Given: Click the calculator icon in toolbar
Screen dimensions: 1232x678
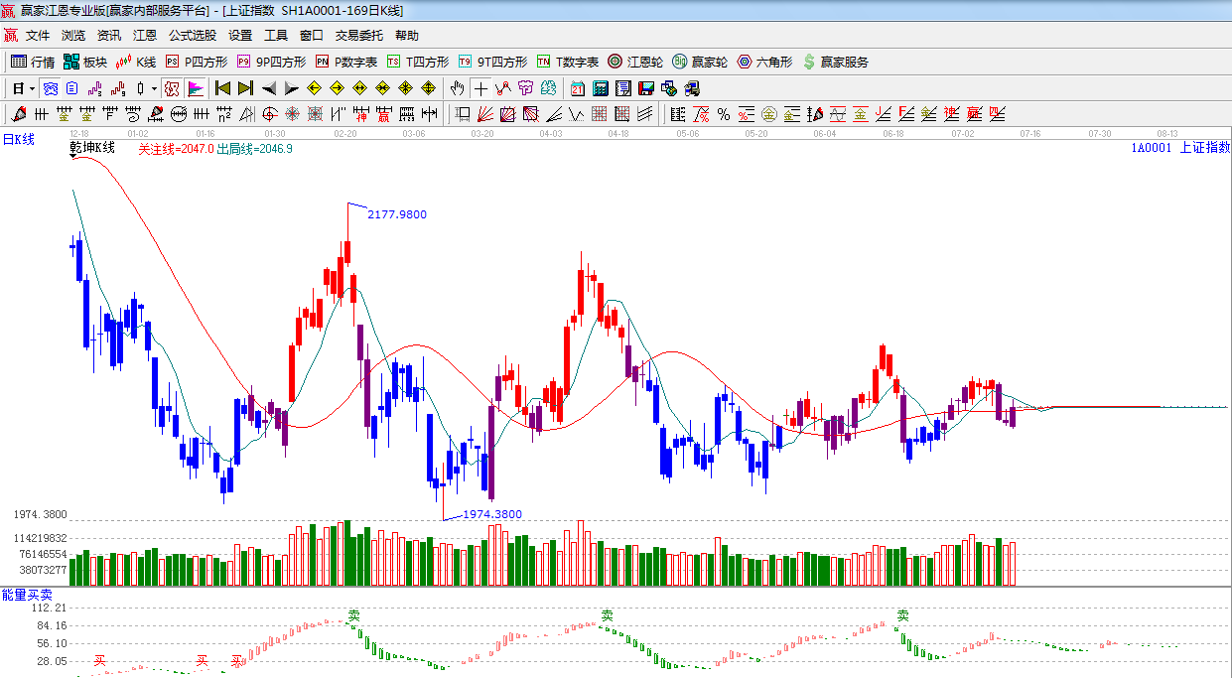Looking at the screenshot, I should point(600,88).
